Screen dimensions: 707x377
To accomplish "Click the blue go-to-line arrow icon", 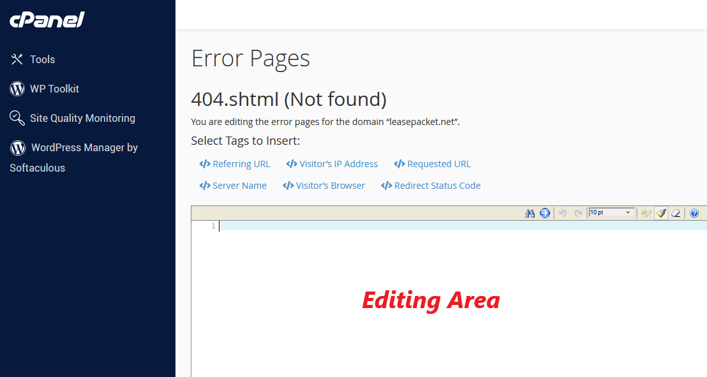I will click(545, 213).
